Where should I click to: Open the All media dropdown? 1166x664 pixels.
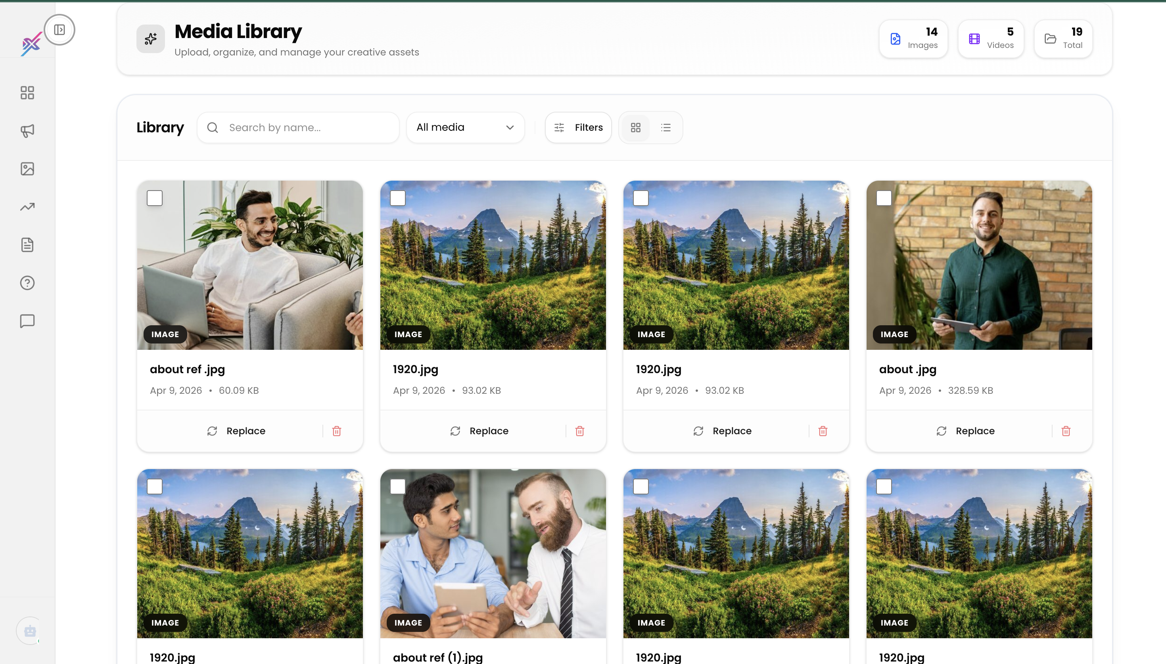coord(465,128)
